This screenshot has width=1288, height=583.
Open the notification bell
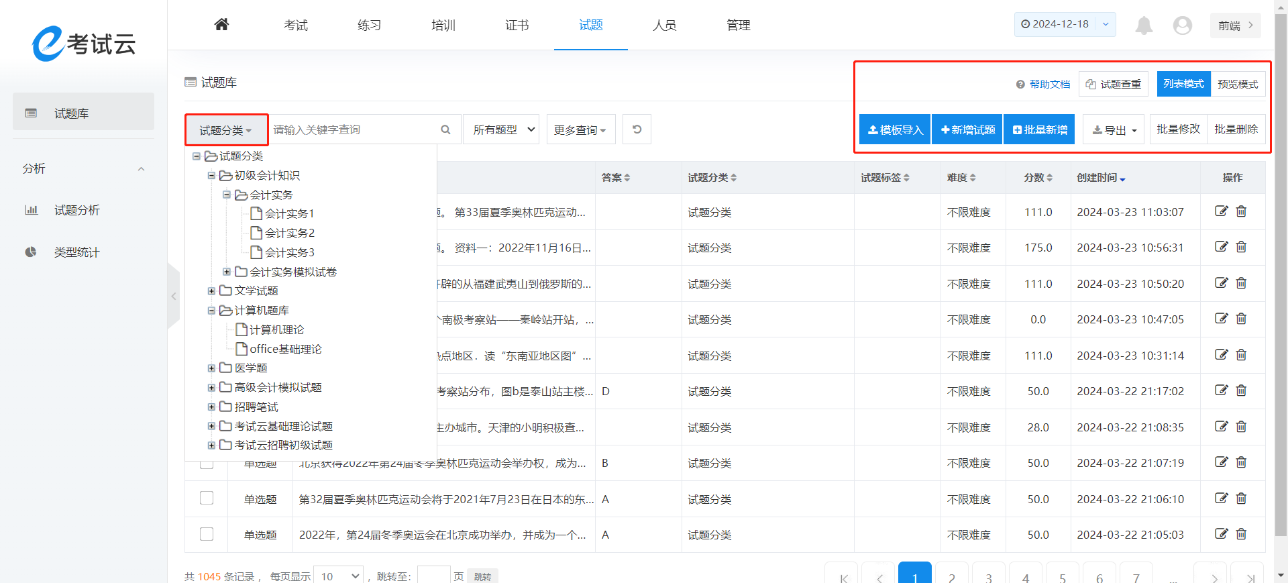(x=1144, y=25)
